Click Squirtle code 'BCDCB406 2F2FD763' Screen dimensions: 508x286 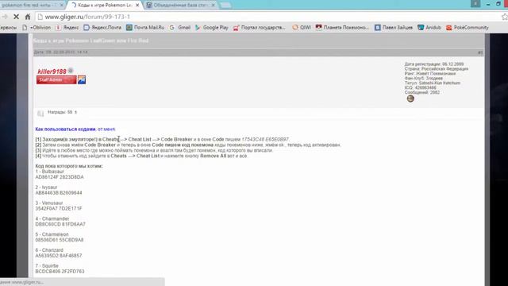(60, 271)
